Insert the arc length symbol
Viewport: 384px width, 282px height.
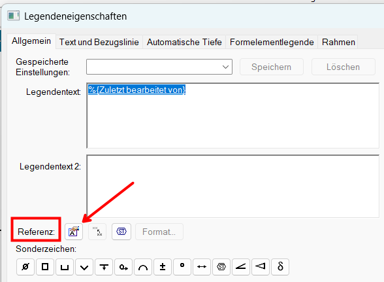coord(143,266)
